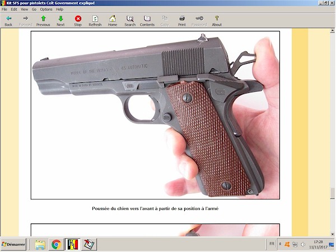Print the page with printer icon
336x252 pixels.
182,18
